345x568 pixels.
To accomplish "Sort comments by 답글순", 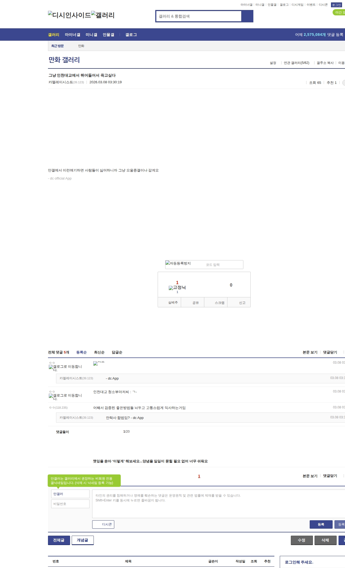I will pyautogui.click(x=117, y=352).
